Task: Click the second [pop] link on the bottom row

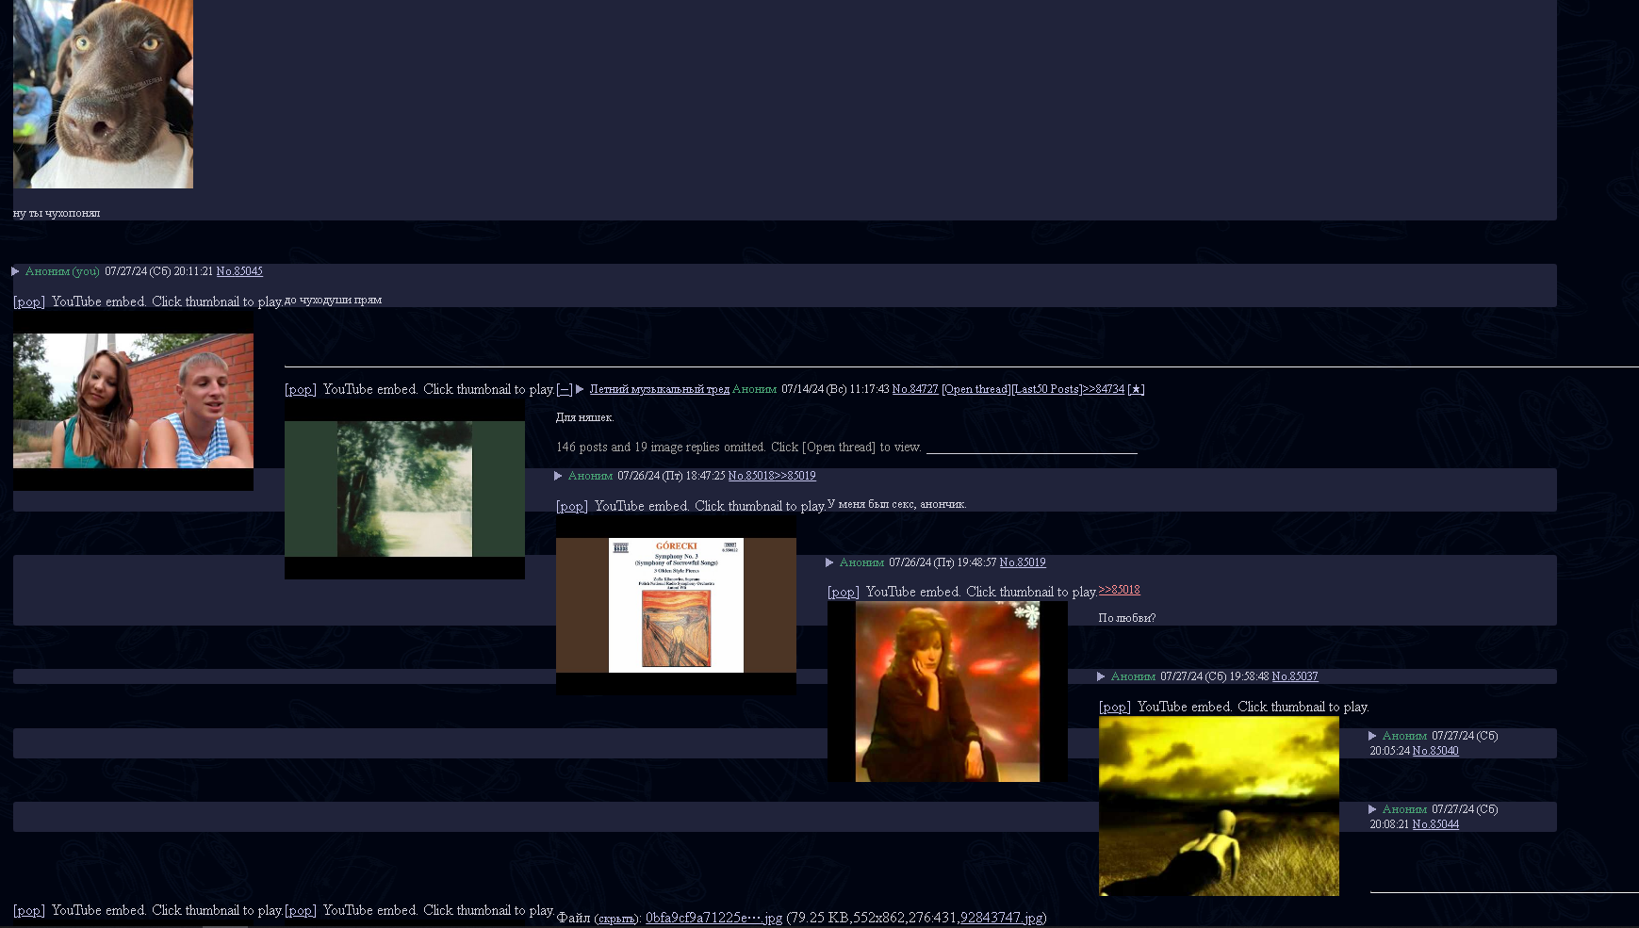Action: click(301, 910)
